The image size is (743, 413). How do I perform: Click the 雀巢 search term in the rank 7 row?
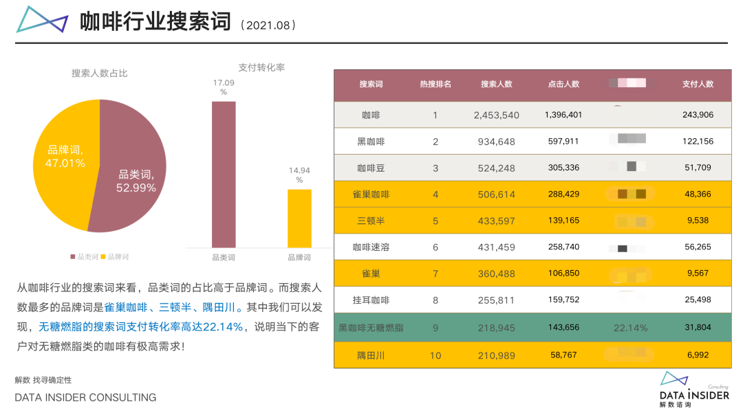(371, 274)
